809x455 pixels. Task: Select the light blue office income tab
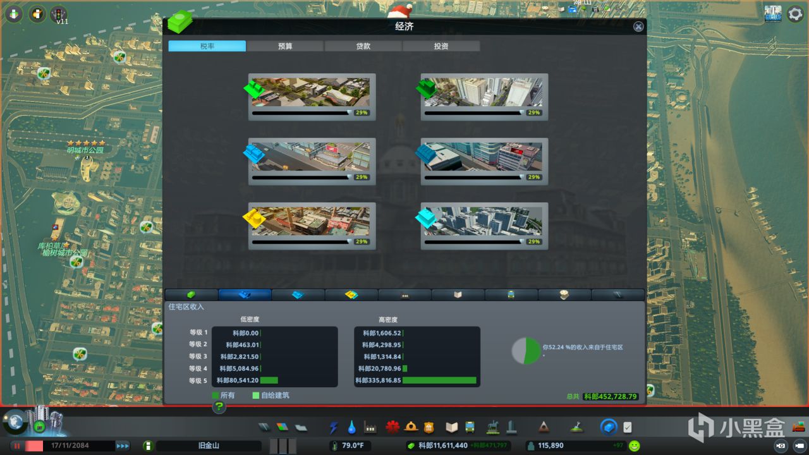pyautogui.click(x=298, y=294)
